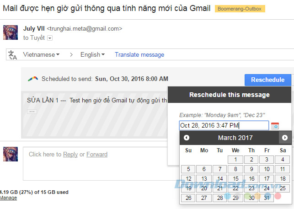This screenshot has width=294, height=209.
Task: Open English target language dropdown
Action: [92, 54]
